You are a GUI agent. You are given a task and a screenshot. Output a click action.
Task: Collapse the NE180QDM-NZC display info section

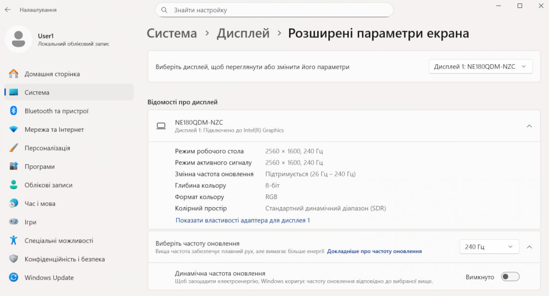click(x=529, y=126)
